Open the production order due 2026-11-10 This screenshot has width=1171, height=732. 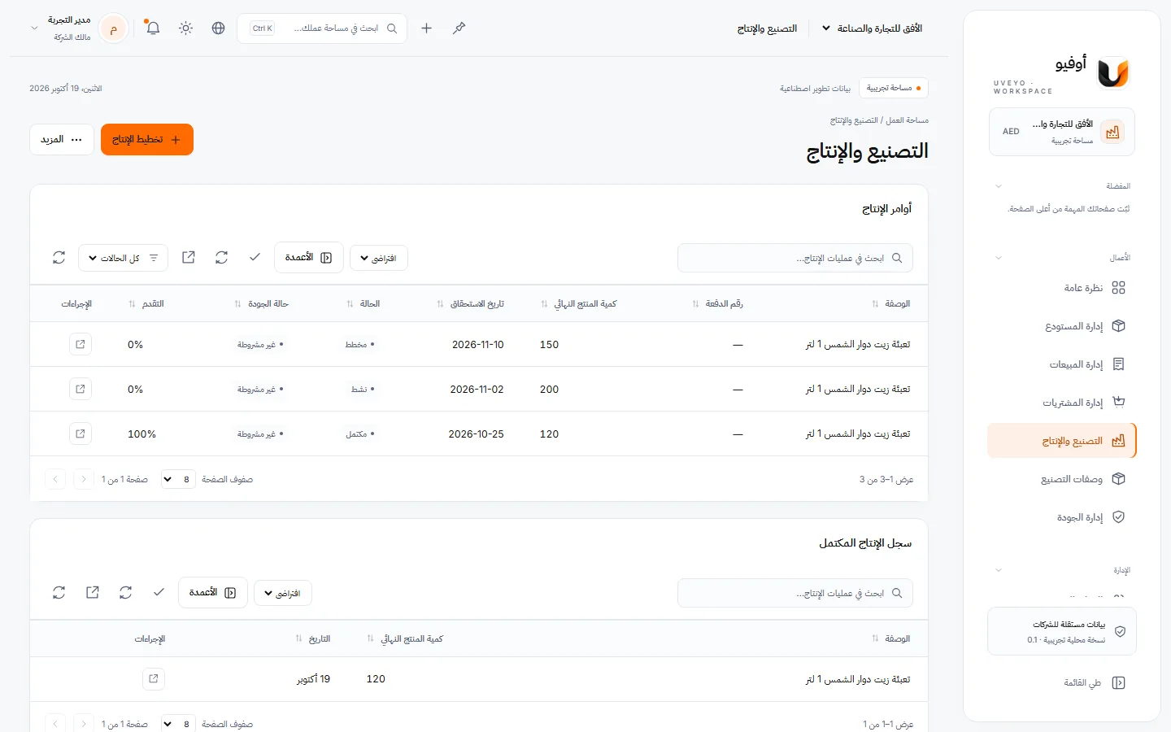tap(81, 345)
